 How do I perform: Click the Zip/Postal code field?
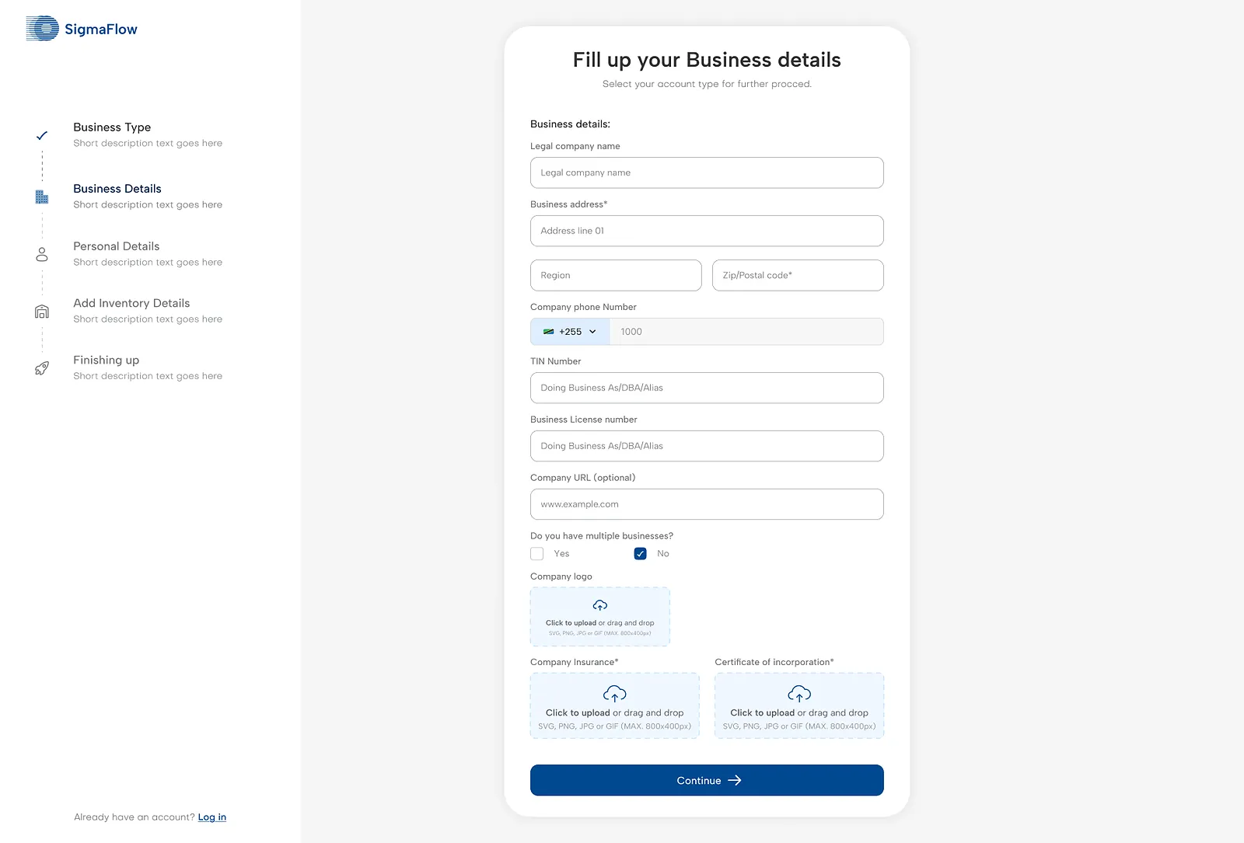[x=798, y=275]
